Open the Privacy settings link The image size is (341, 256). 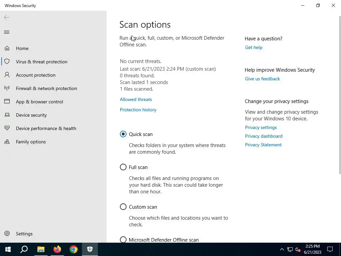pos(261,127)
